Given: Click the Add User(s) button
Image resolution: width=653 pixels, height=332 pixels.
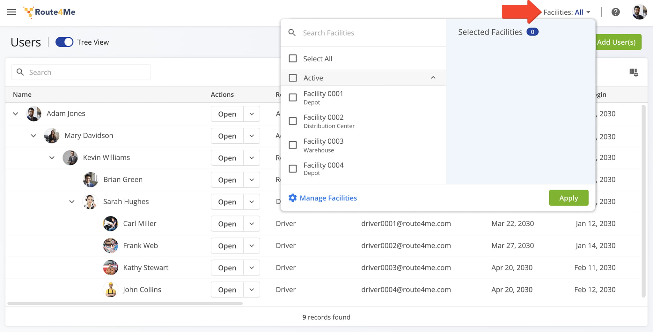Looking at the screenshot, I should [617, 42].
